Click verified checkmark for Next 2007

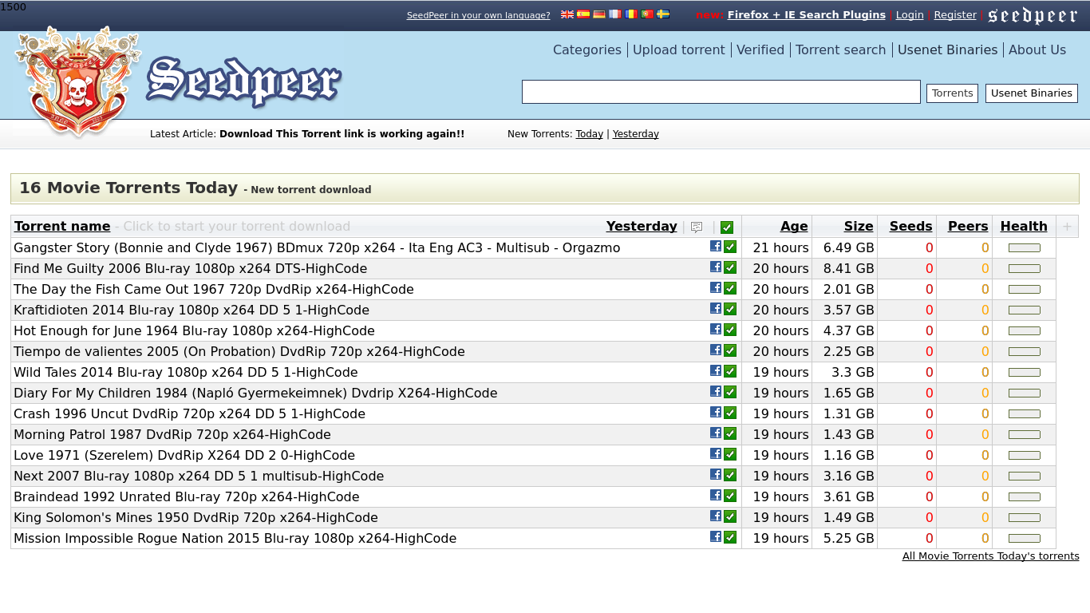730,475
